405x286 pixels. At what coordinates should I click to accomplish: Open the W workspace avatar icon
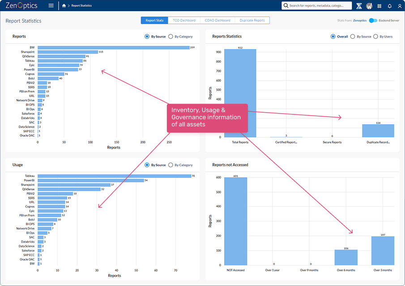[369, 6]
